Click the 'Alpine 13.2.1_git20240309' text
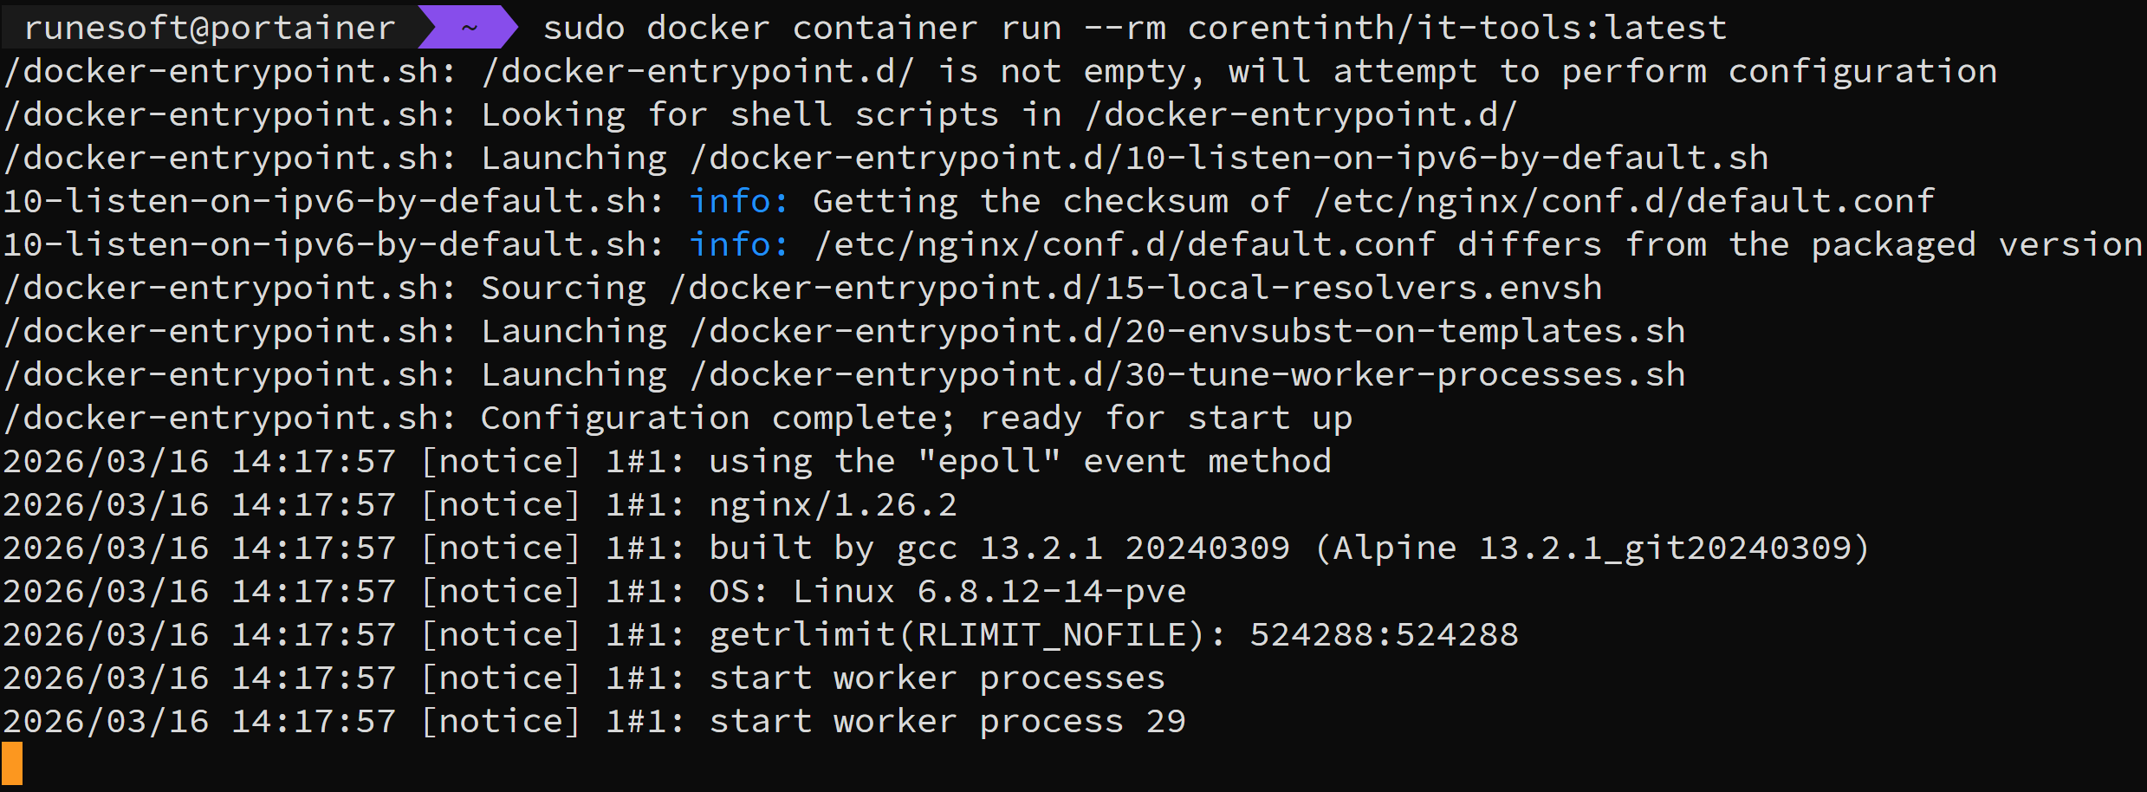 [x=1592, y=548]
